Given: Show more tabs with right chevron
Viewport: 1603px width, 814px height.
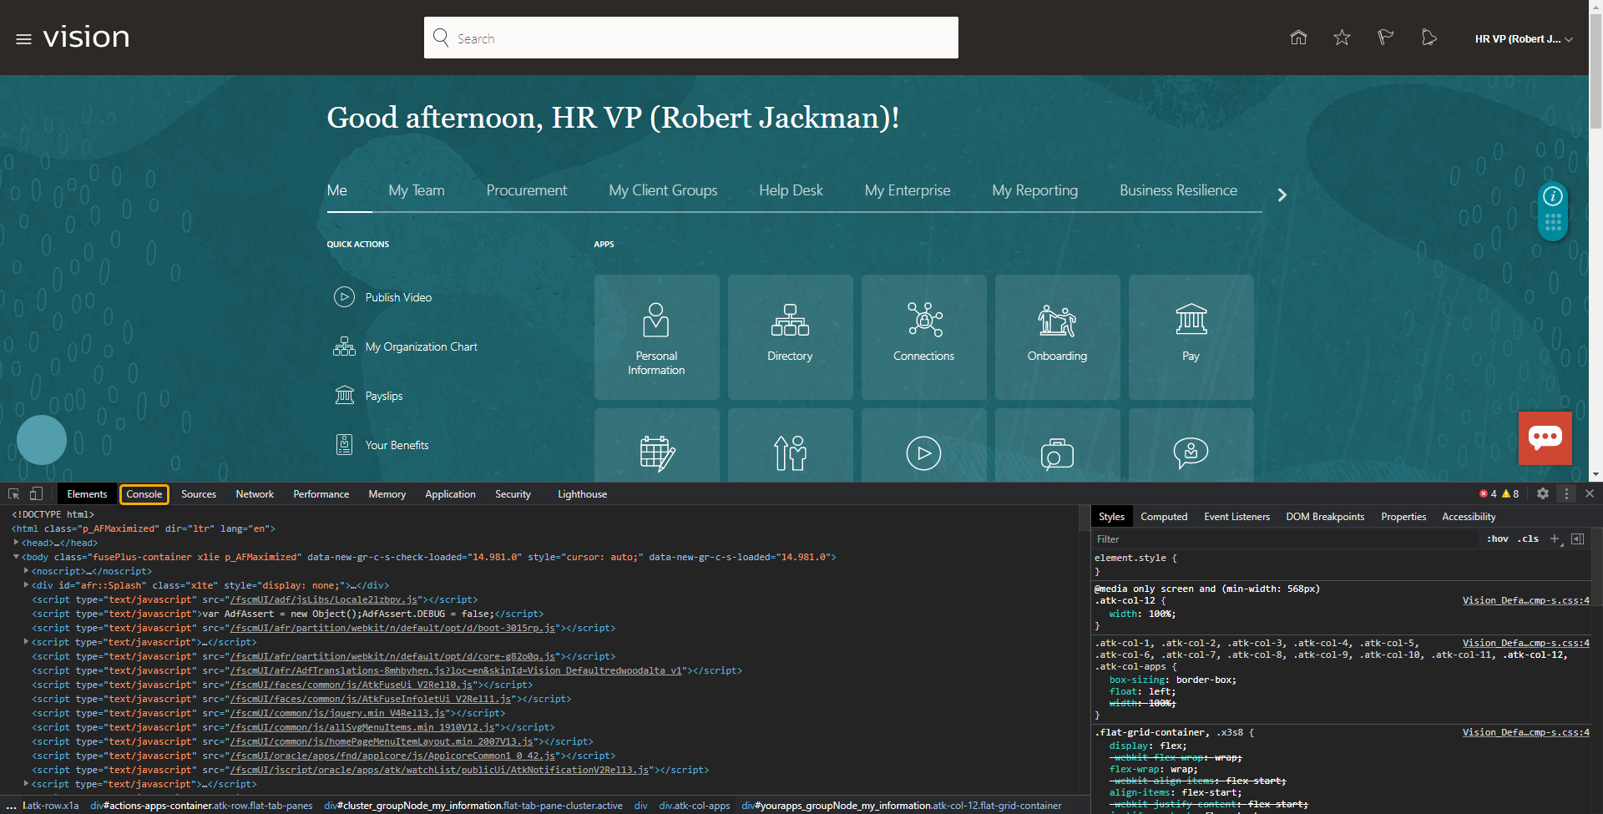Looking at the screenshot, I should pos(1282,195).
